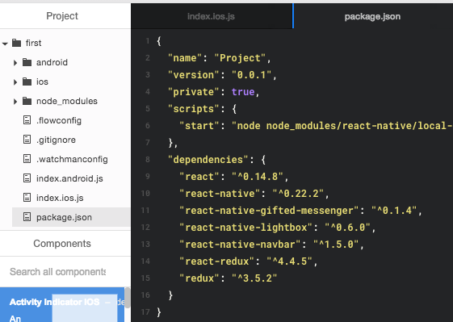
Task: Open index.android.js in the file tree
Action: click(69, 178)
